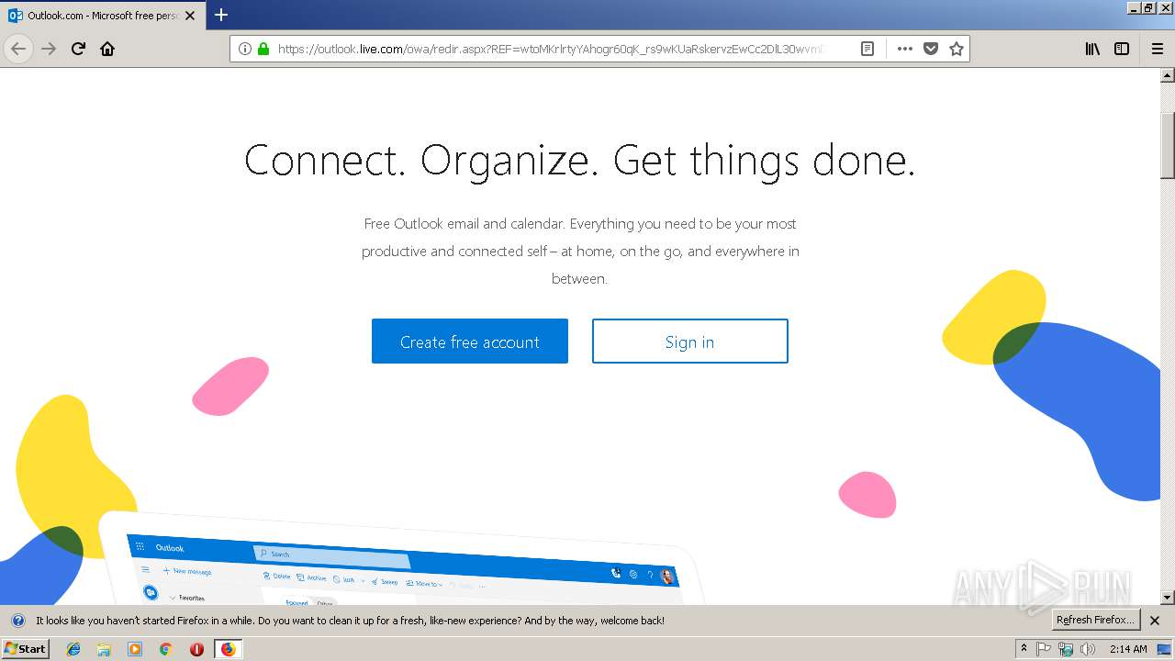
Task: Close the Outlook.com tab
Action: (x=190, y=16)
